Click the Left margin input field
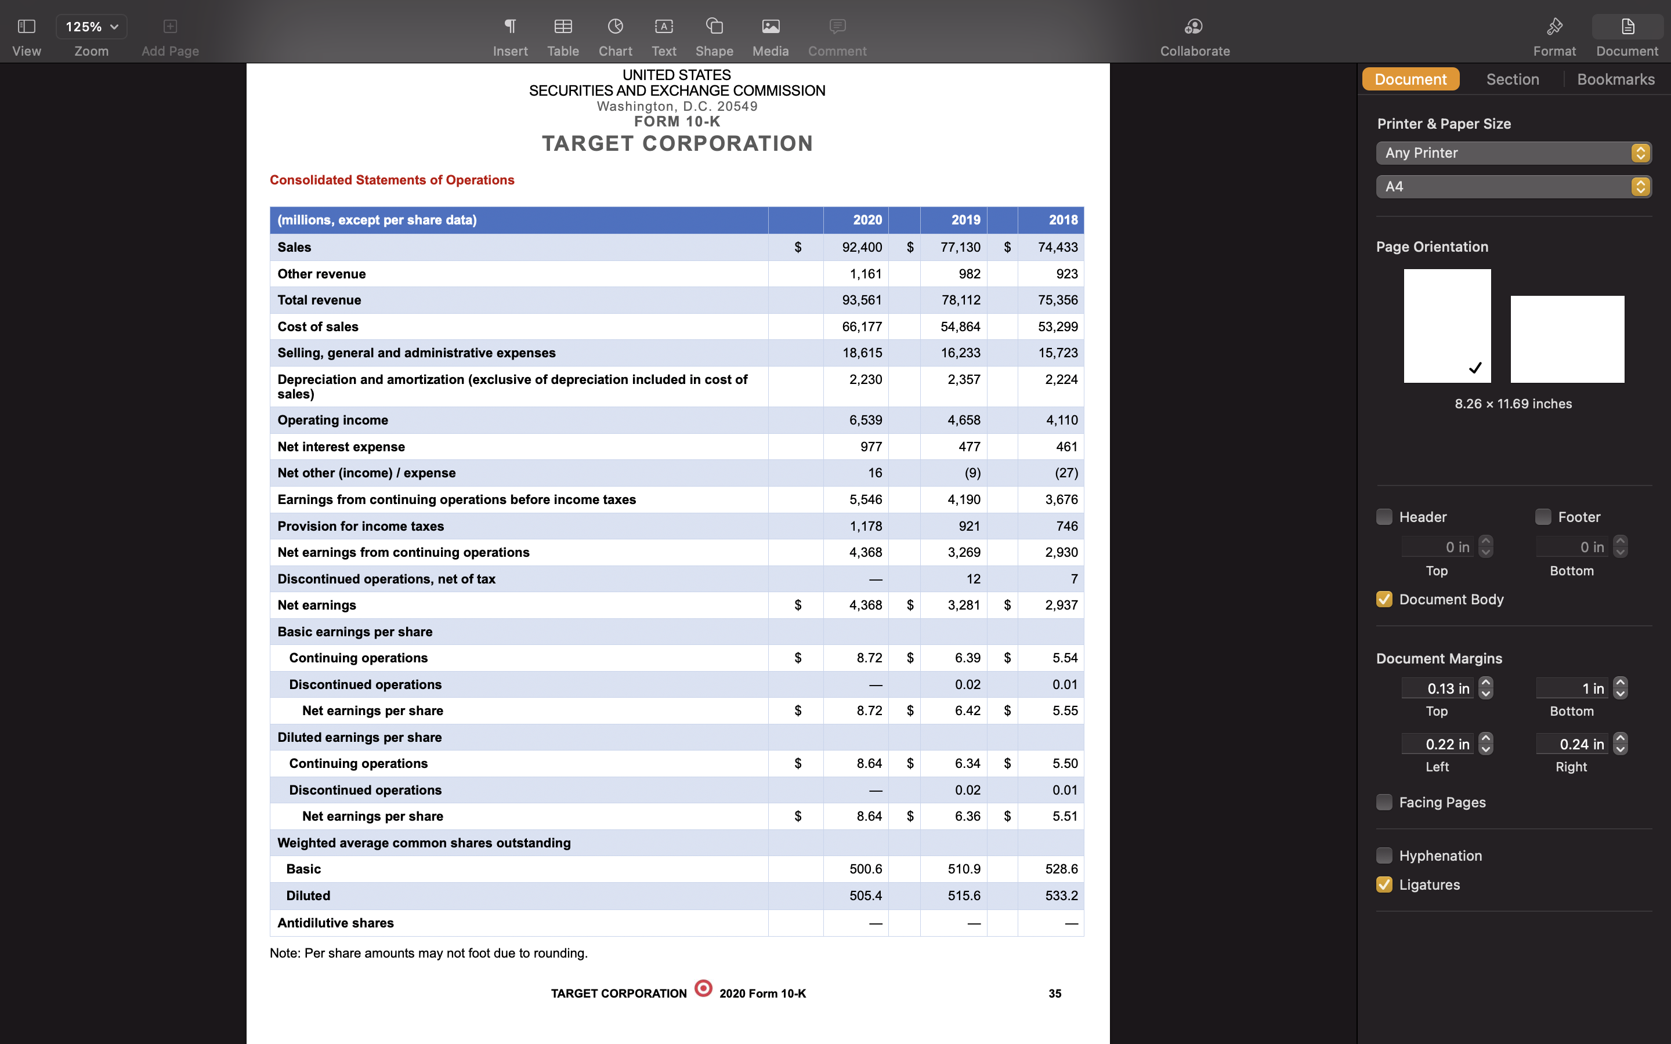1671x1044 pixels. [x=1438, y=744]
